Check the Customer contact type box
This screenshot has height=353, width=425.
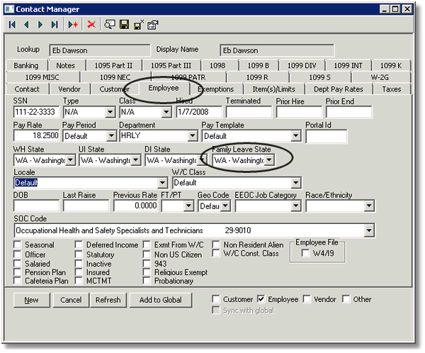(216, 299)
